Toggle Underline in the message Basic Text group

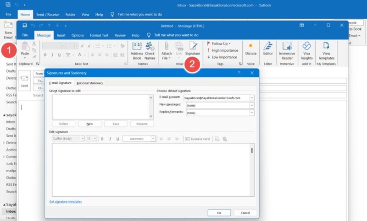pos(60,55)
